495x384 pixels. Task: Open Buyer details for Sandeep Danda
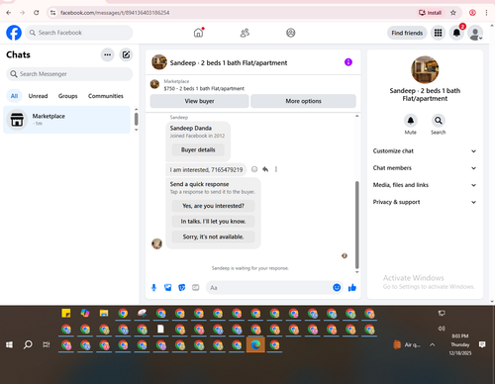pyautogui.click(x=198, y=149)
